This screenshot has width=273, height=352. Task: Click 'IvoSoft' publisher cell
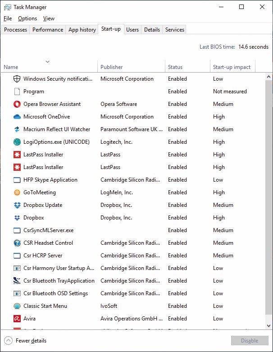(x=109, y=306)
